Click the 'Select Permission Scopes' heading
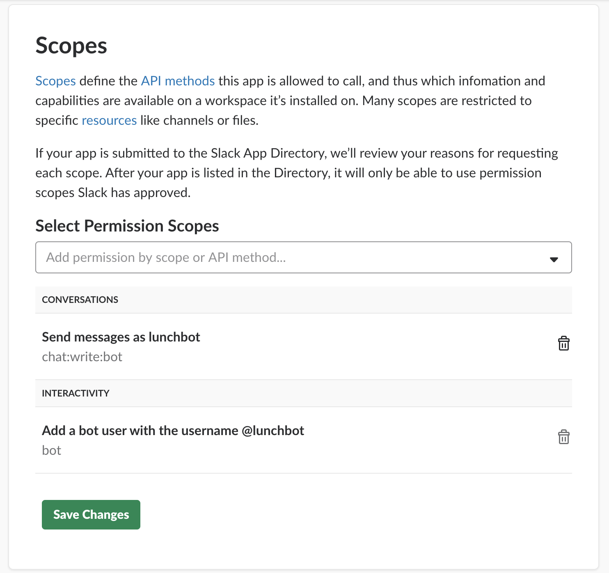The height and width of the screenshot is (573, 609). [x=127, y=226]
